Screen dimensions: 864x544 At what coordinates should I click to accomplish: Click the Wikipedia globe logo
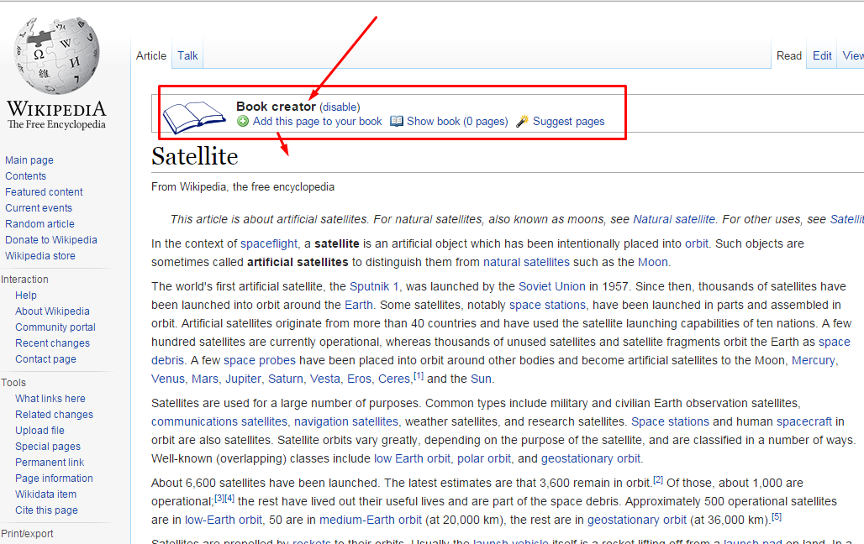coord(57,55)
